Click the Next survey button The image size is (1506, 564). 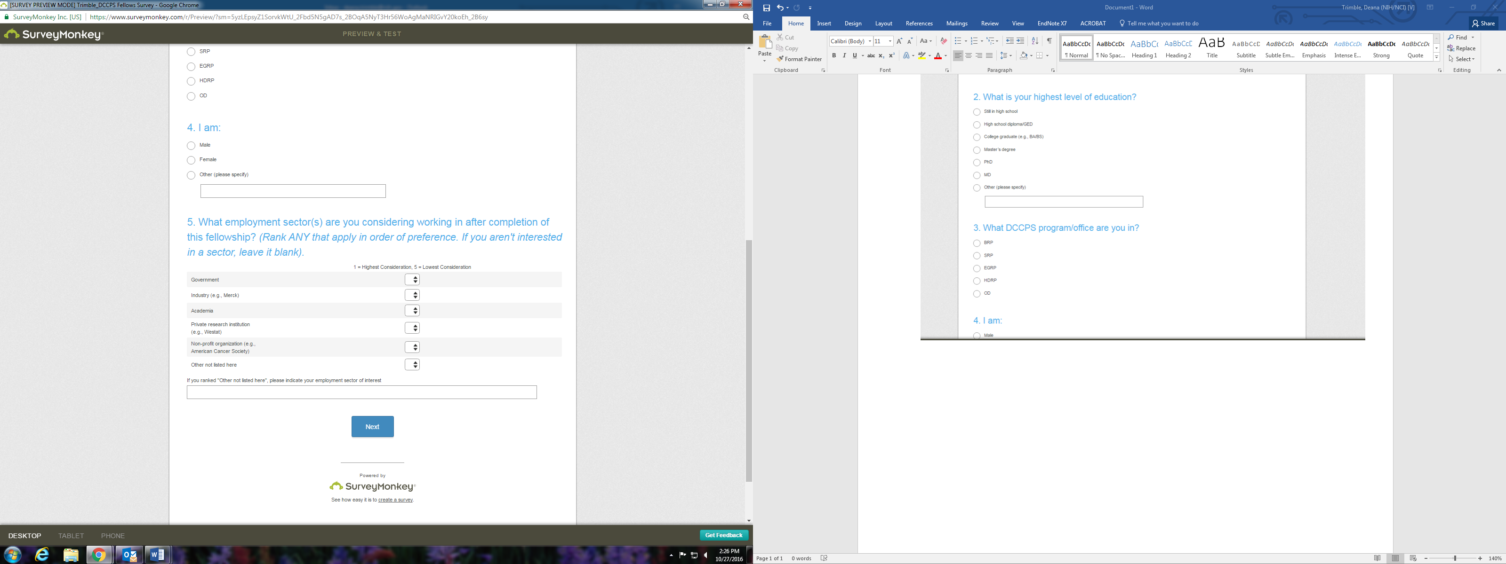pyautogui.click(x=372, y=427)
